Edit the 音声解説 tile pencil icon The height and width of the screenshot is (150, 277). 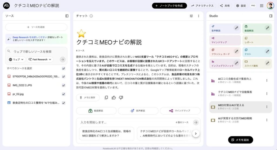point(236,28)
